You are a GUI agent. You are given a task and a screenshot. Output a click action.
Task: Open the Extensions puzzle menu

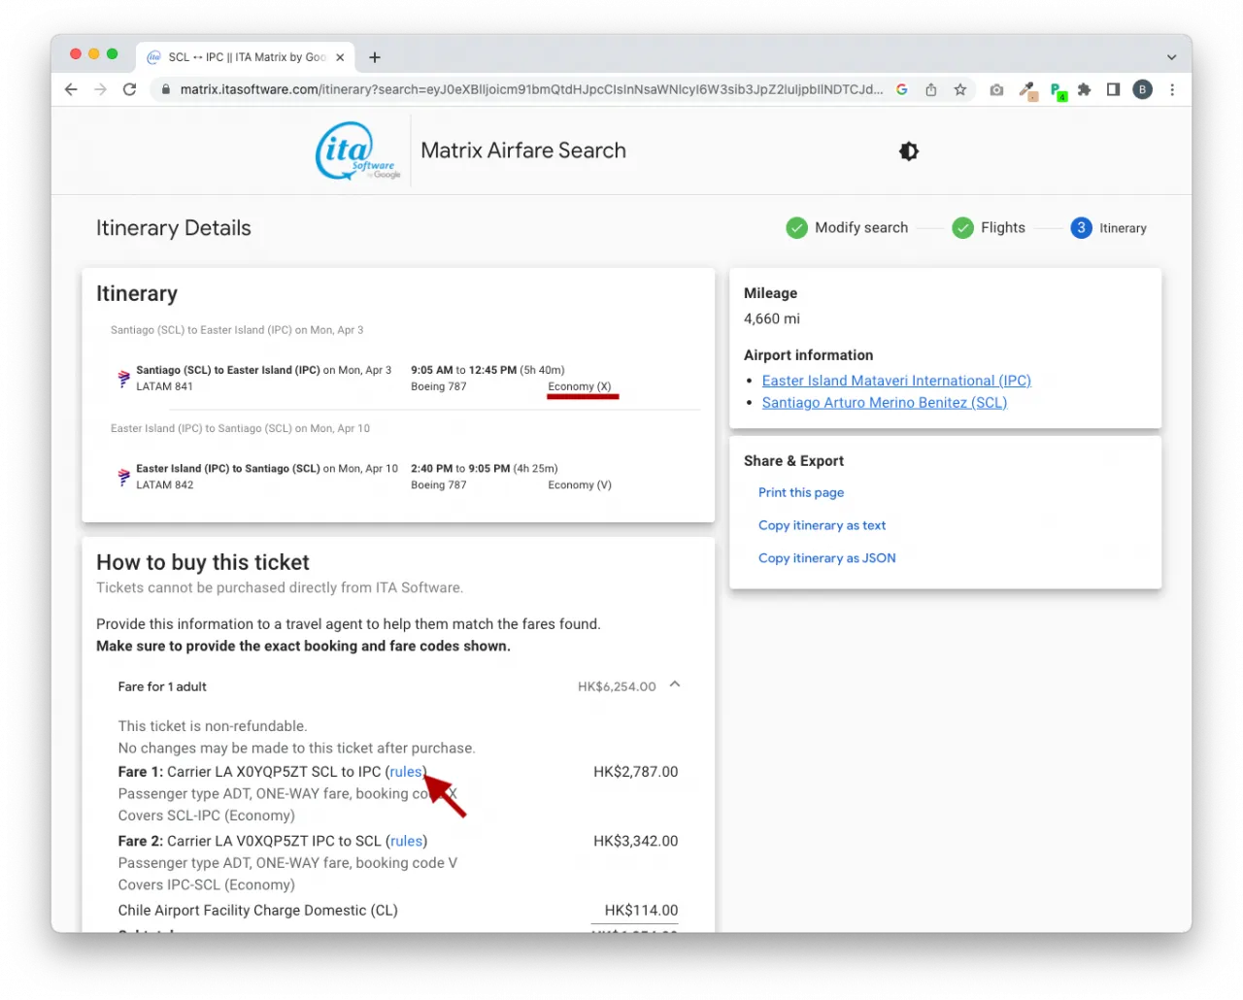(1085, 89)
